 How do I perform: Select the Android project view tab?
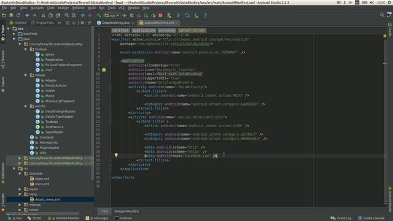18,23
